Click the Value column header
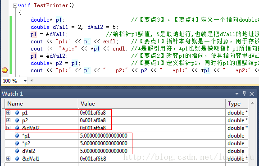Image resolution: width=259 pixels, height=166 pixels. point(152,104)
